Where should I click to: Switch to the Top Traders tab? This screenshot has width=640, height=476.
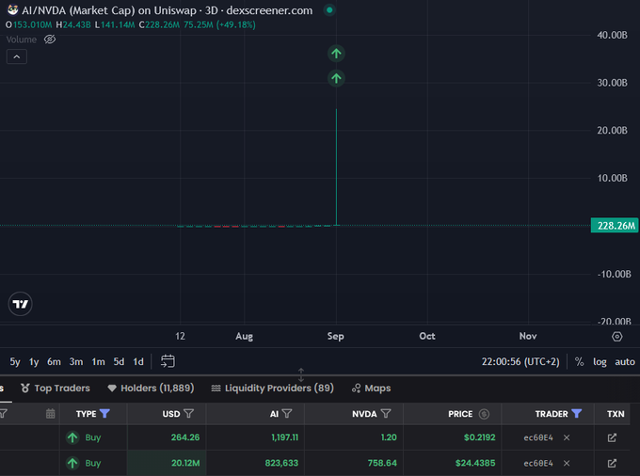(56, 389)
